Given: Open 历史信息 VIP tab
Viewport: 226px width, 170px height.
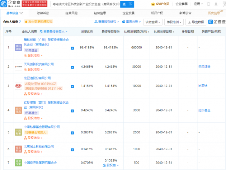Looking at the screenshot, I should (x=215, y=13).
